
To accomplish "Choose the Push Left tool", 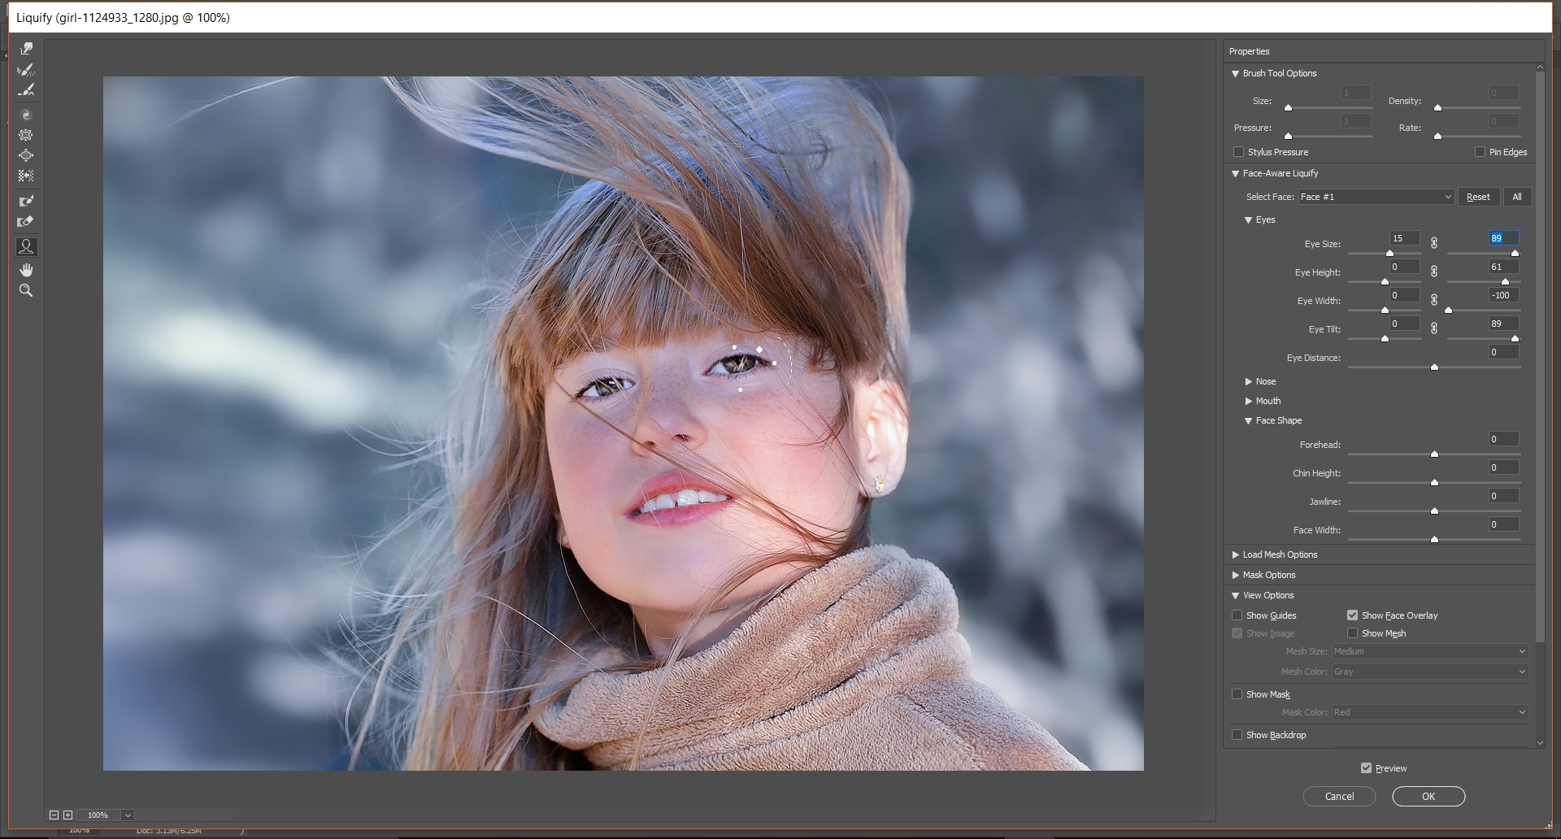I will pyautogui.click(x=26, y=175).
